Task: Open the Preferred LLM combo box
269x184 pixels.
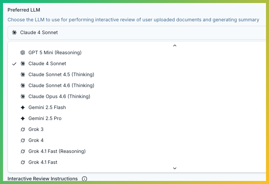Action: point(137,33)
